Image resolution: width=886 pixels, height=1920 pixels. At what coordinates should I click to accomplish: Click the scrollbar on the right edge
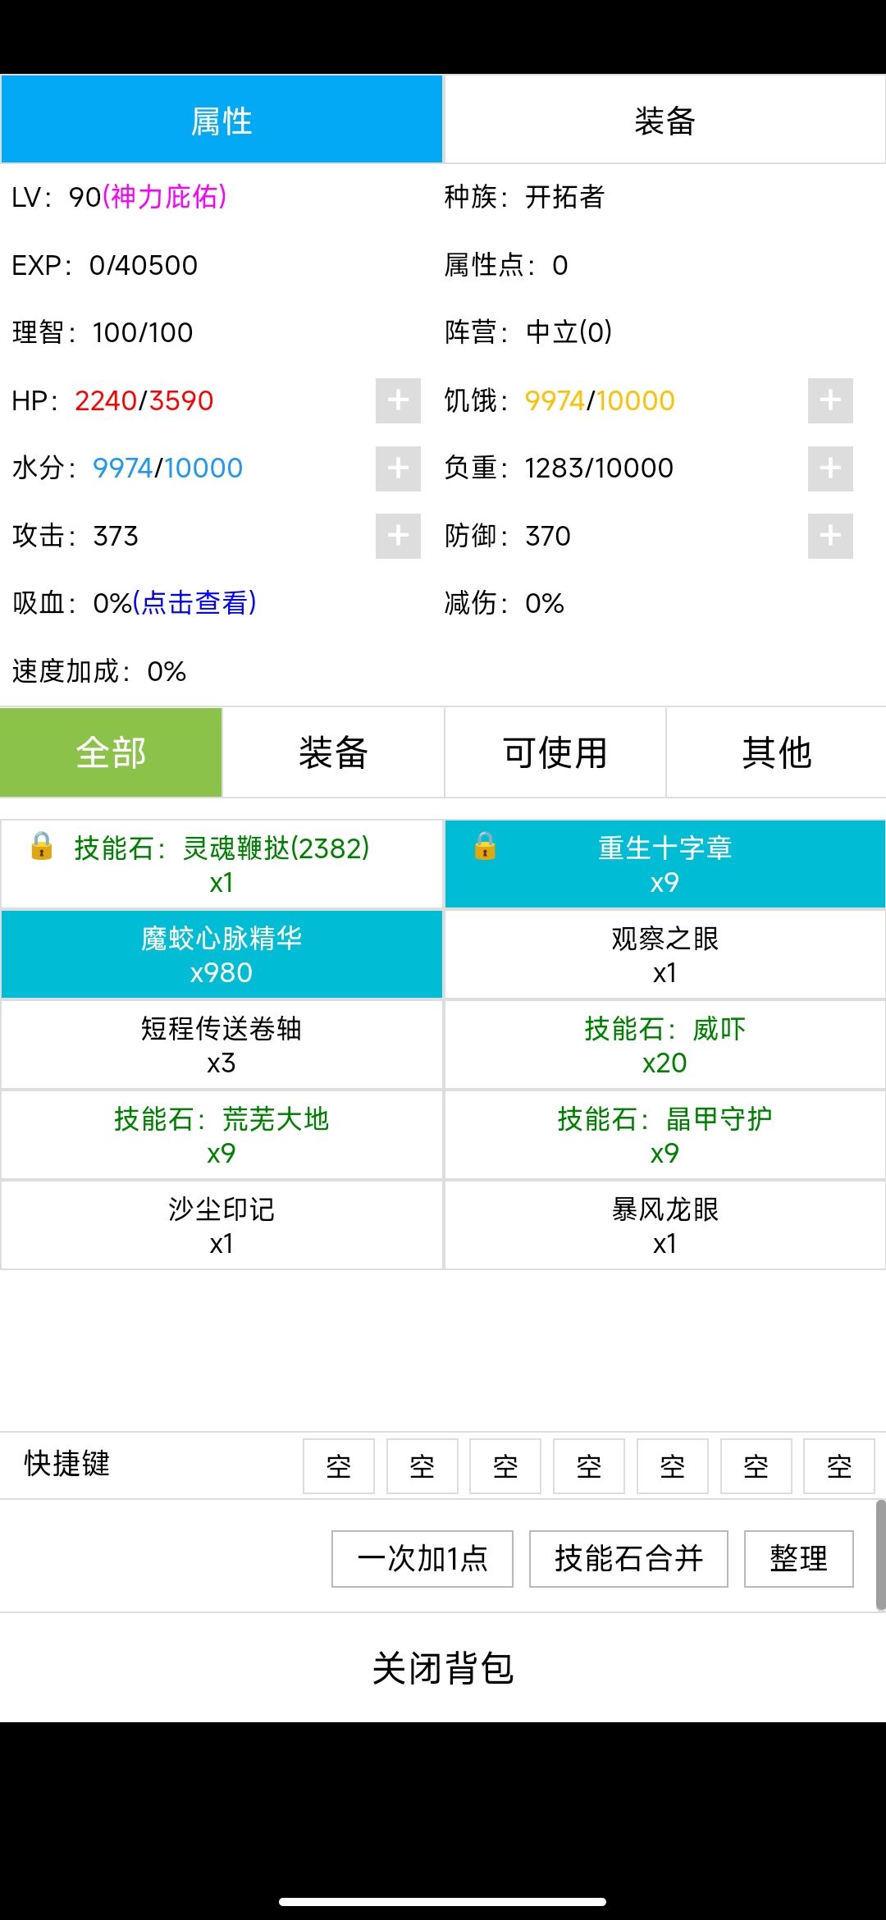880,1555
